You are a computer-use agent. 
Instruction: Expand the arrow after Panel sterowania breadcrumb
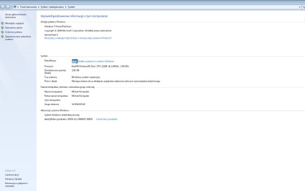point(39,8)
